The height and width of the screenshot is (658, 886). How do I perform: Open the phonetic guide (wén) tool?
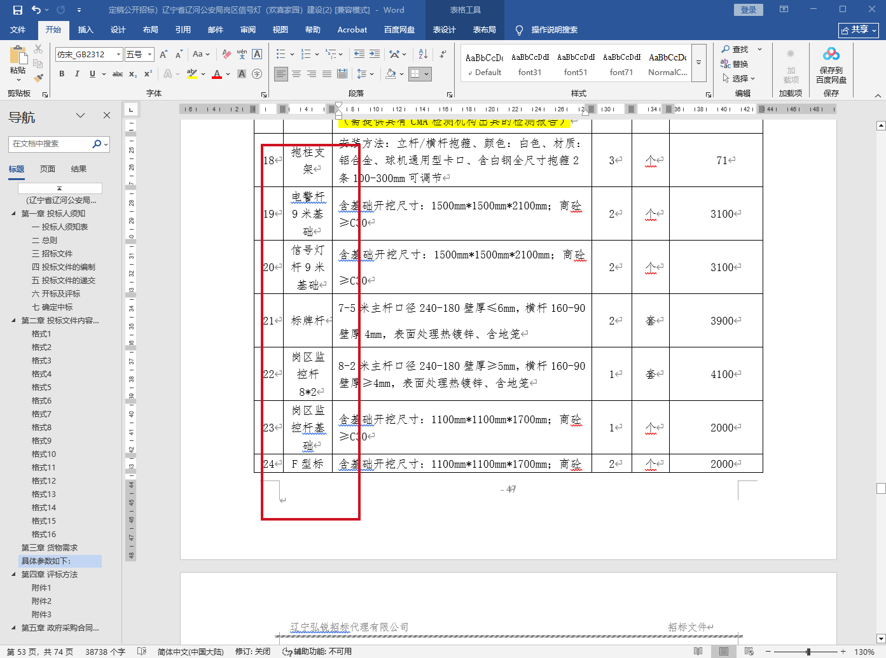coord(242,55)
